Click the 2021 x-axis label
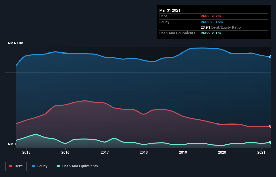 click(x=261, y=152)
